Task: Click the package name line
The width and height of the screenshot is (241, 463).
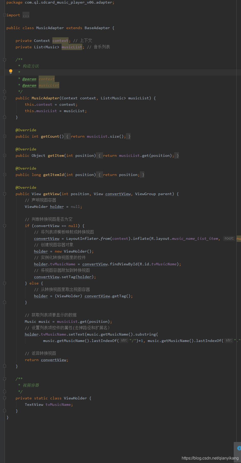Action: pos(60,2)
